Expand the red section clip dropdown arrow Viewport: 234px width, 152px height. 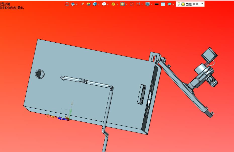pos(142,4)
